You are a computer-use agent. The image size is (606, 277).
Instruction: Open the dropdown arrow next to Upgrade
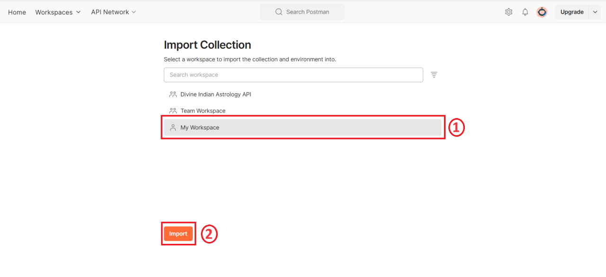pos(595,12)
